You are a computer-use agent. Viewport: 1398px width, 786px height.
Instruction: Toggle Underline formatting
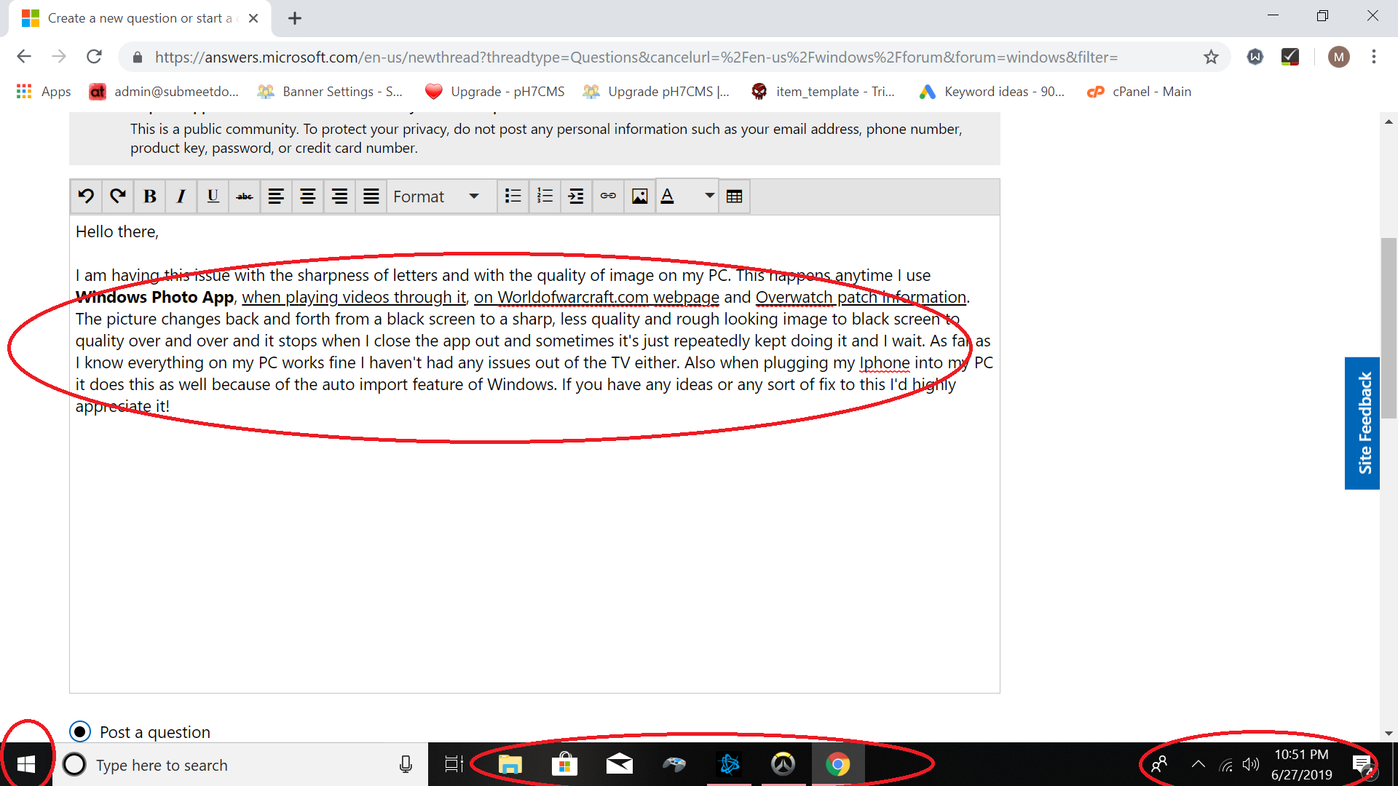click(x=213, y=196)
